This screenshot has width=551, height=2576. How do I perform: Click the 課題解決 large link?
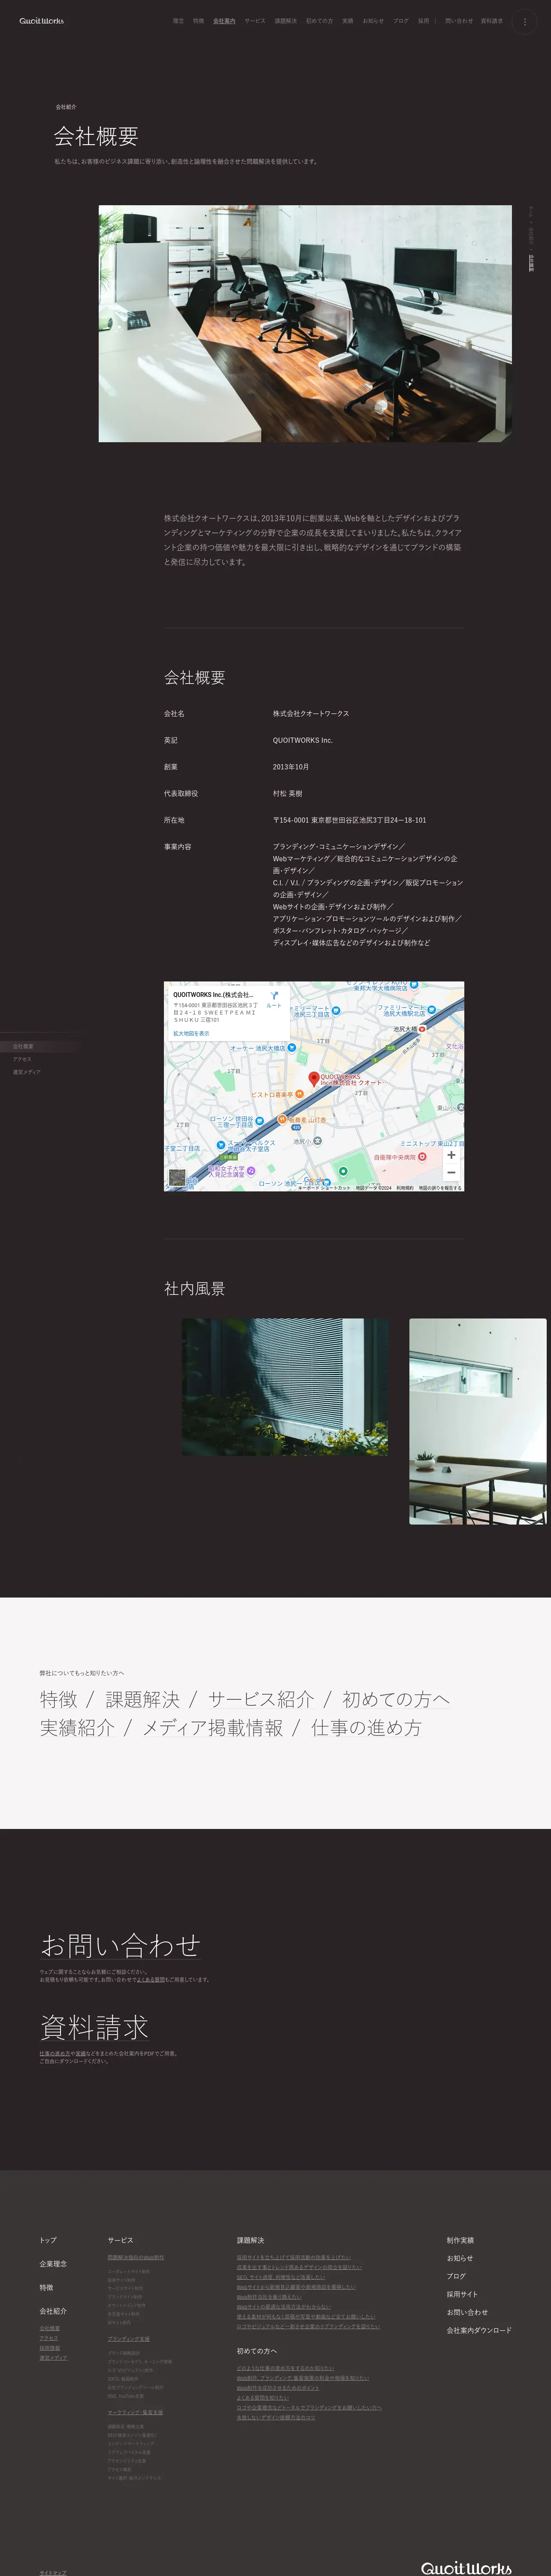[x=143, y=1699]
